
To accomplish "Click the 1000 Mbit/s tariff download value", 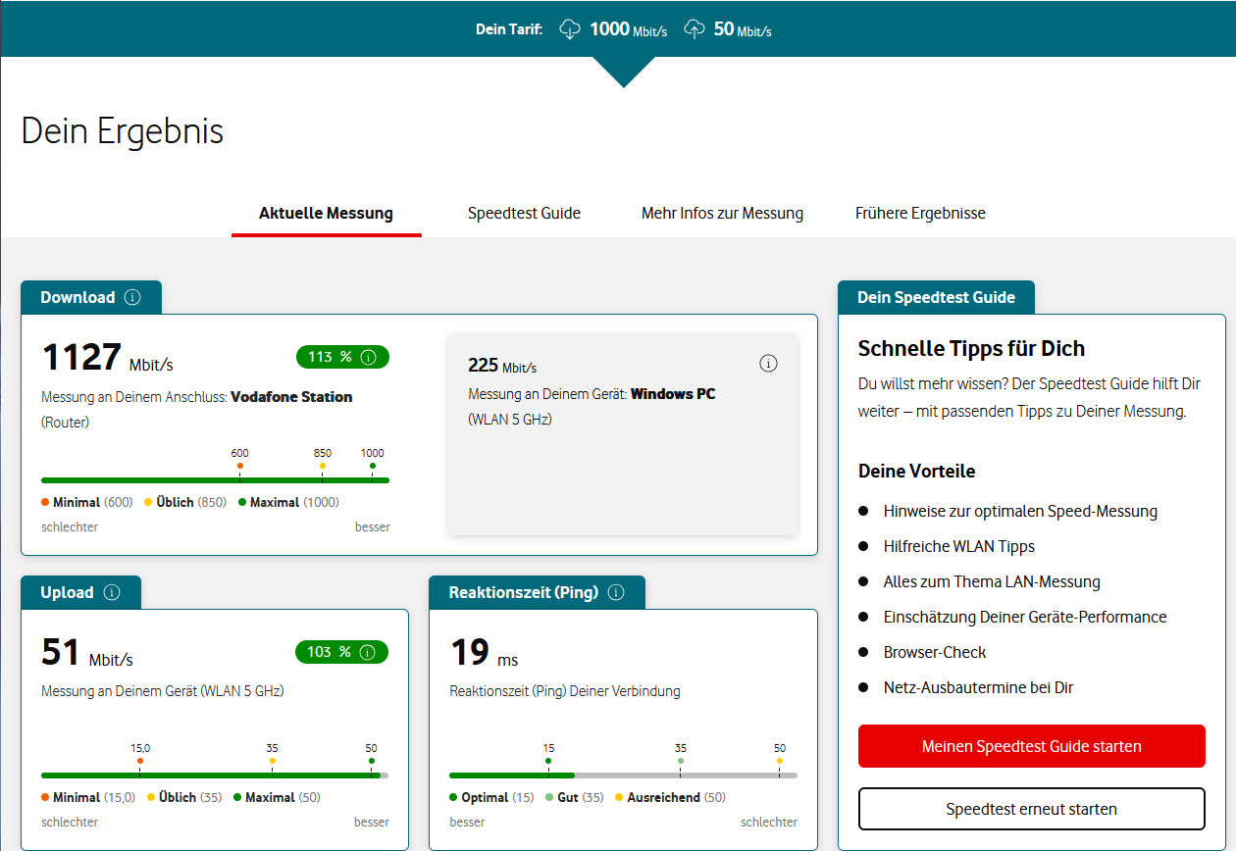I will tap(628, 29).
